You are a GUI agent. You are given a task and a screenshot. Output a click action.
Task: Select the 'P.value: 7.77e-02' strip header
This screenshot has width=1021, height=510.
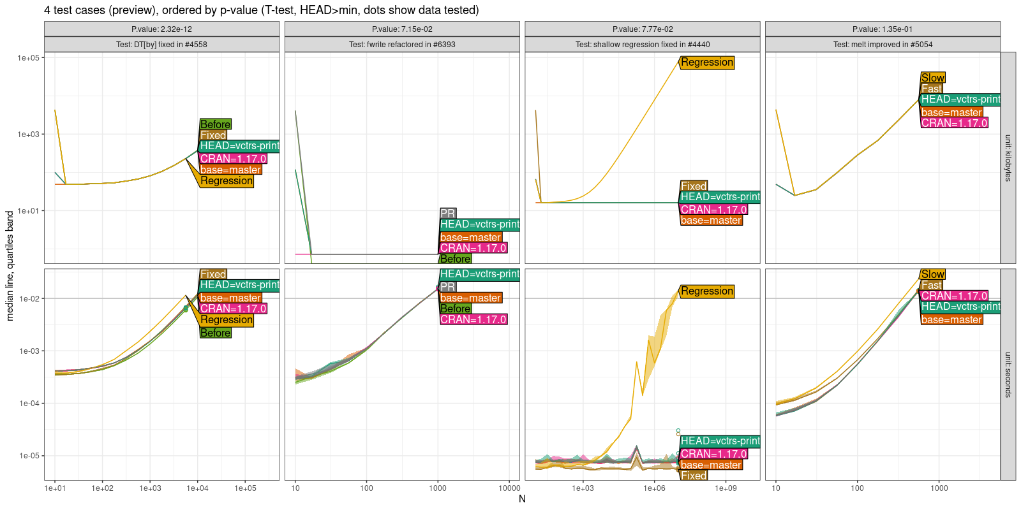pyautogui.click(x=643, y=29)
